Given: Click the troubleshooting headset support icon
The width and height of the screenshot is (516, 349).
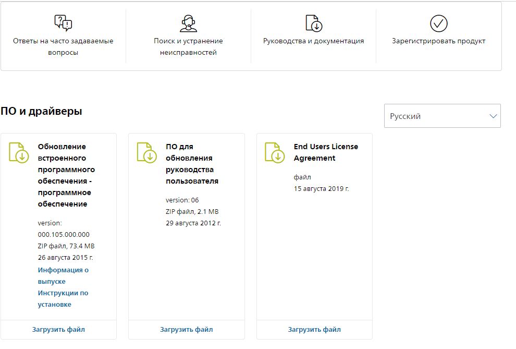Looking at the screenshot, I should pyautogui.click(x=188, y=23).
